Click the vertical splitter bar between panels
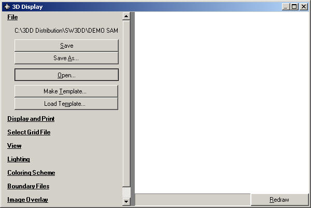 tap(133, 109)
